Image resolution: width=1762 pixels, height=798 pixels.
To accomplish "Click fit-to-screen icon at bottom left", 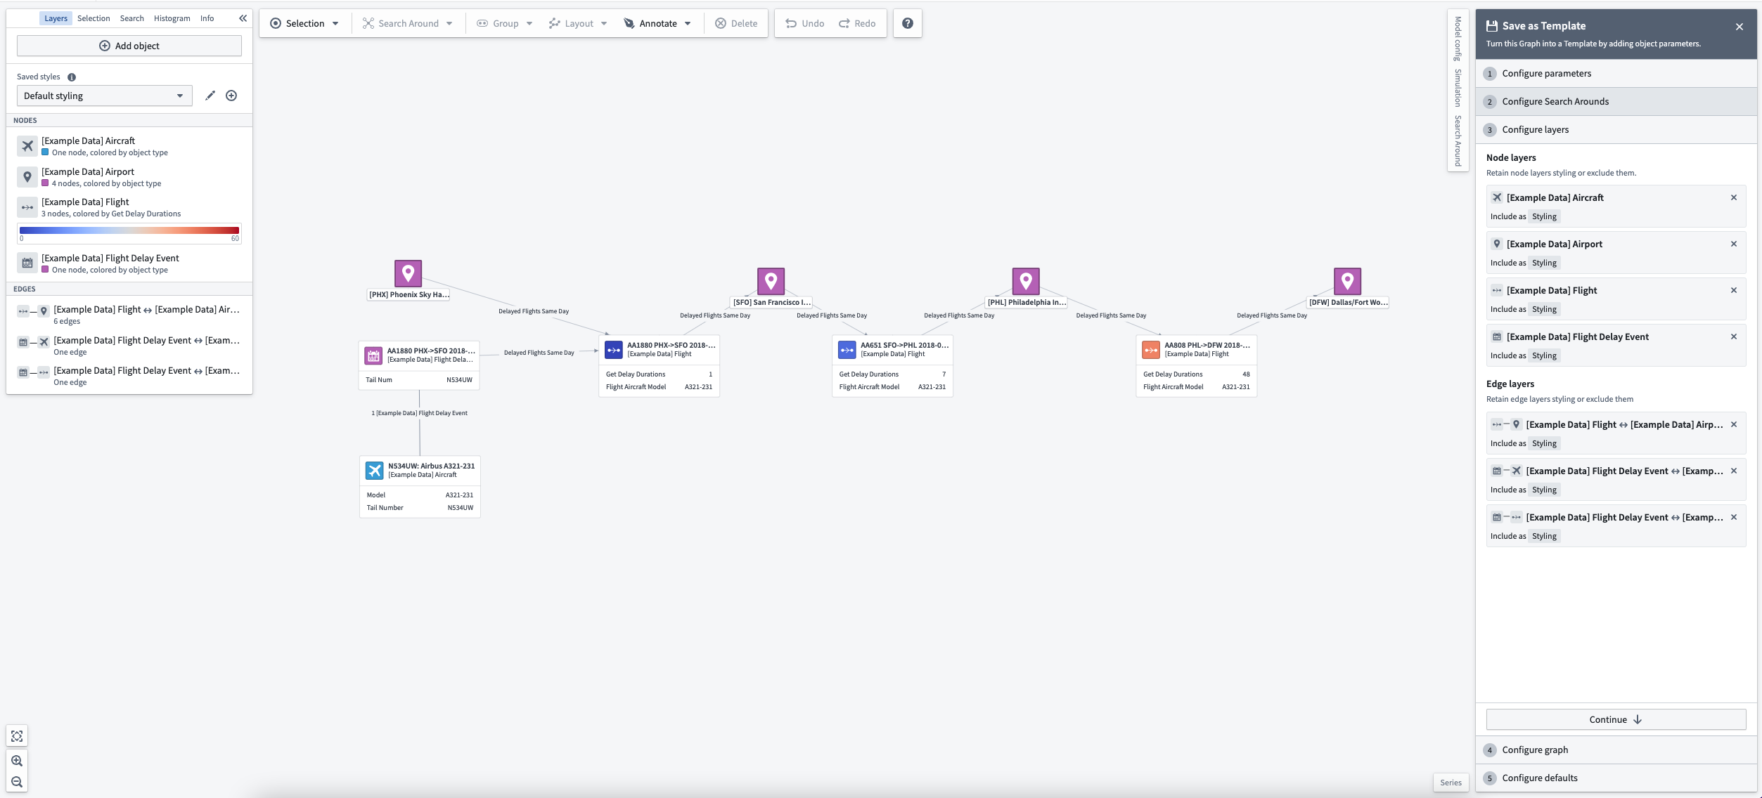I will (x=17, y=736).
